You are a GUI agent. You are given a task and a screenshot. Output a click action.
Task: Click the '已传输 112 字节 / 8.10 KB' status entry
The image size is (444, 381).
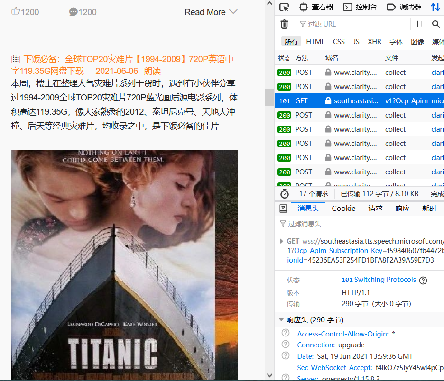point(379,194)
